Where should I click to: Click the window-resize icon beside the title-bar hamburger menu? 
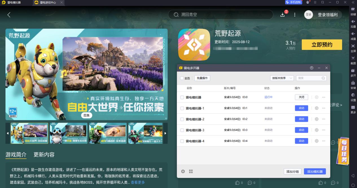point(323,2)
